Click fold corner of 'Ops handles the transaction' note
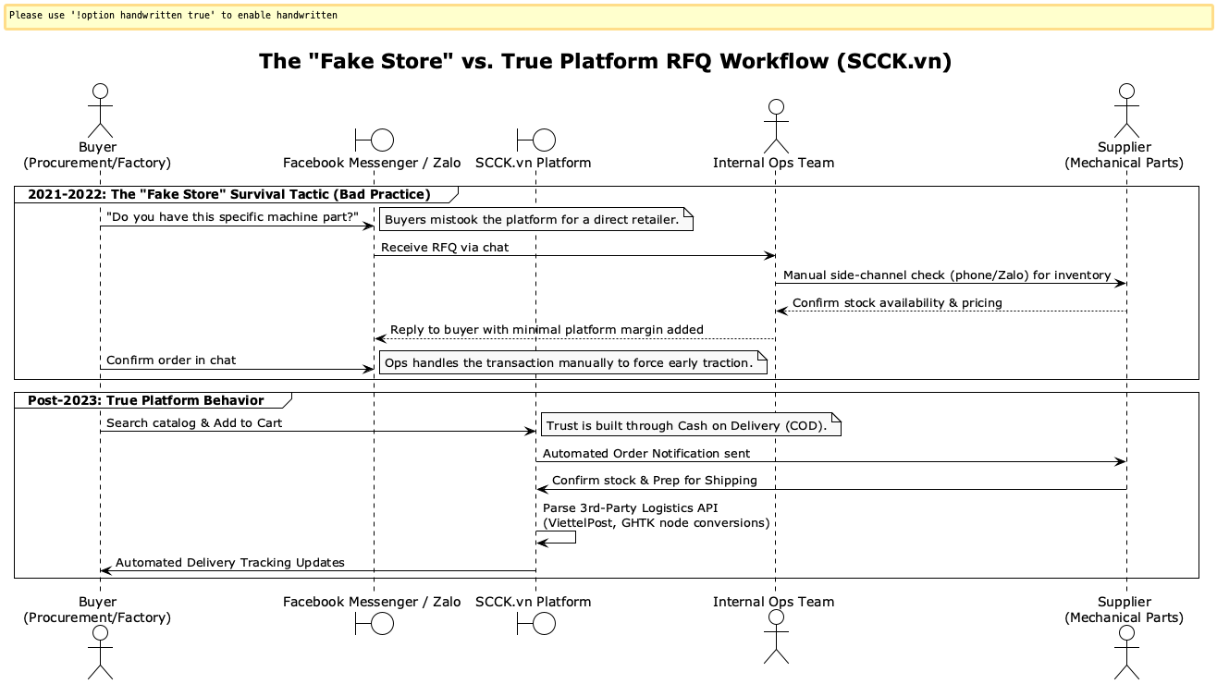1217x684 pixels. pyautogui.click(x=763, y=358)
